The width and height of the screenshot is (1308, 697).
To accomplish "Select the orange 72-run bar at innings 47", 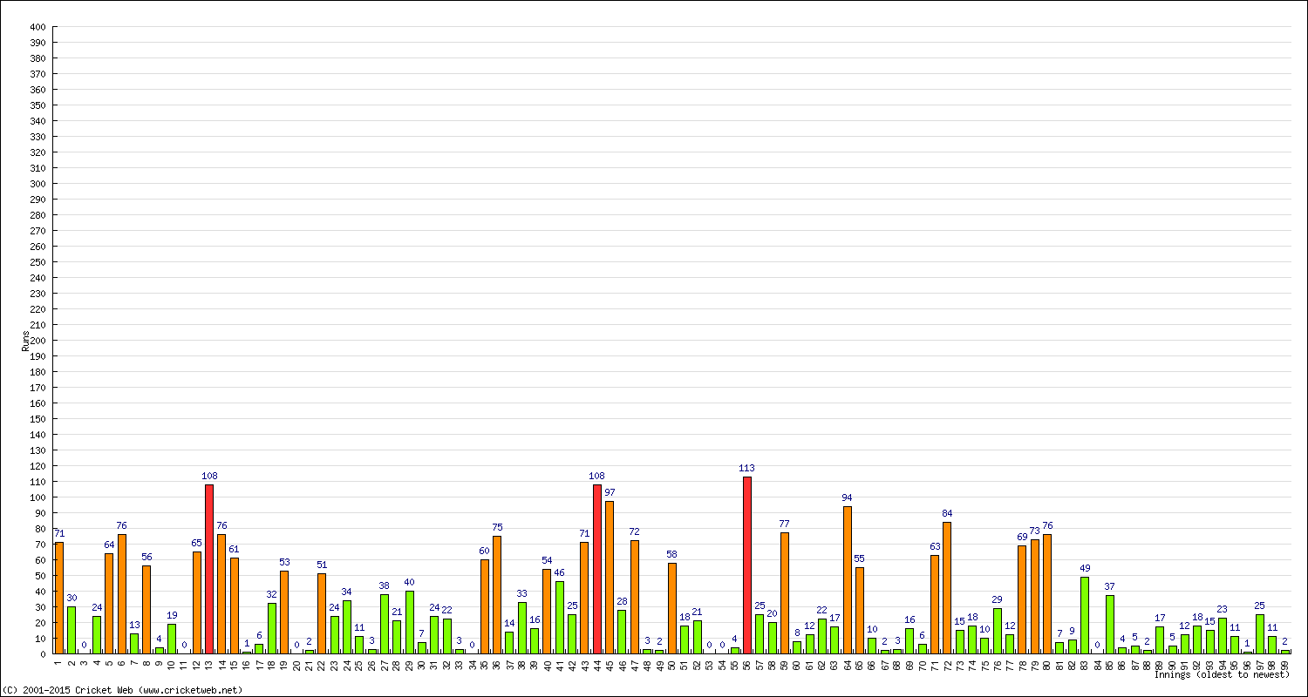I will click(x=635, y=597).
